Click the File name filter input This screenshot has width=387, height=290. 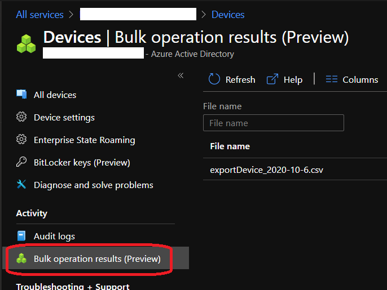pos(273,123)
